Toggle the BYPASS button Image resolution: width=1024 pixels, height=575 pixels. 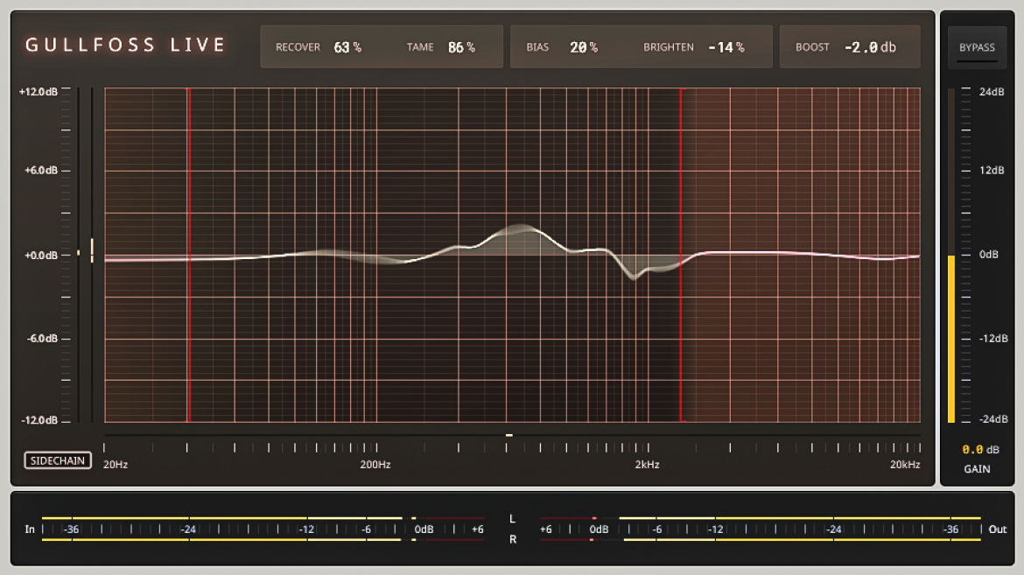pos(977,48)
